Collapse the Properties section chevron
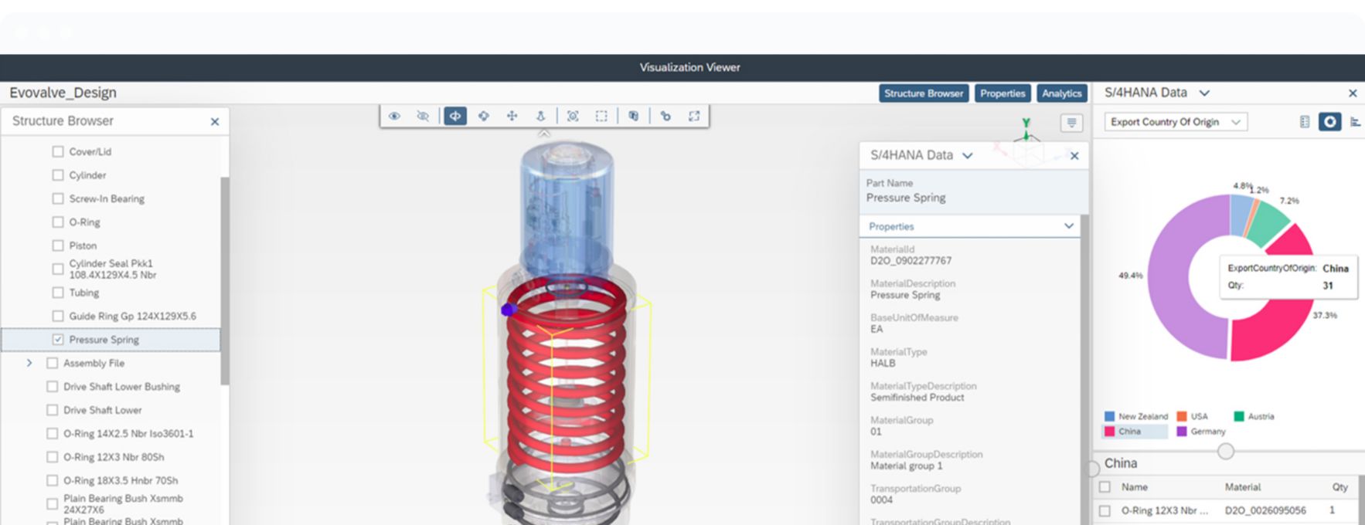This screenshot has width=1365, height=525. [1068, 226]
